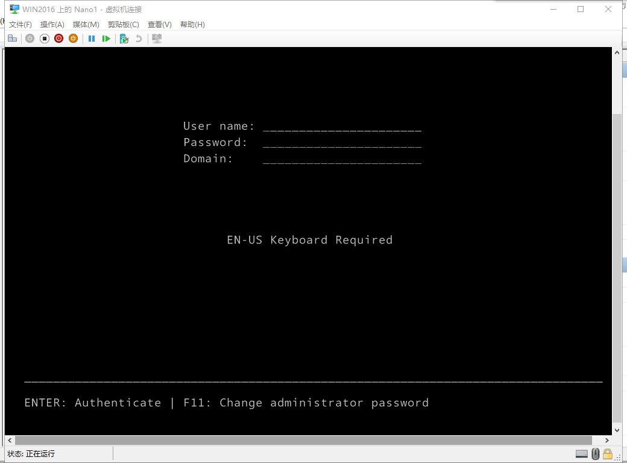
Task: Open the 帮助(H) menu
Action: [192, 24]
